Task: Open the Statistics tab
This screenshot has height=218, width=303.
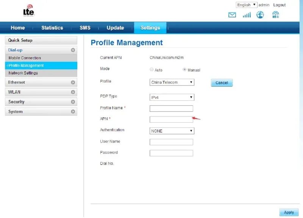Action: coord(52,28)
